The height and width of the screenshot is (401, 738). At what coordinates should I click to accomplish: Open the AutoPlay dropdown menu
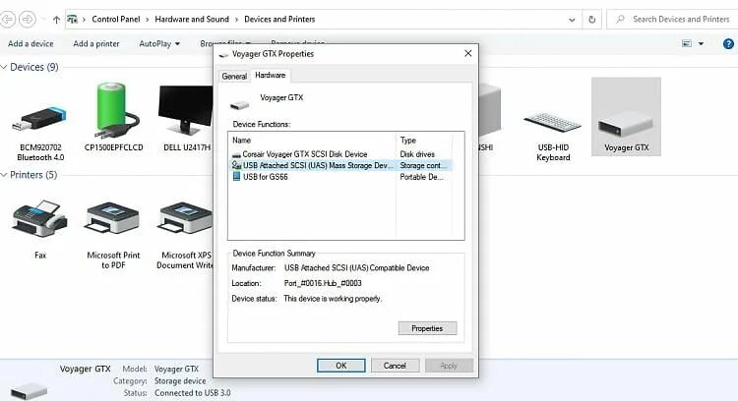click(x=159, y=43)
